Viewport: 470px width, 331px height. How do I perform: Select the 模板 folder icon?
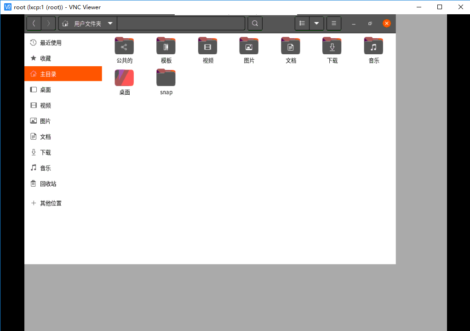pos(166,46)
